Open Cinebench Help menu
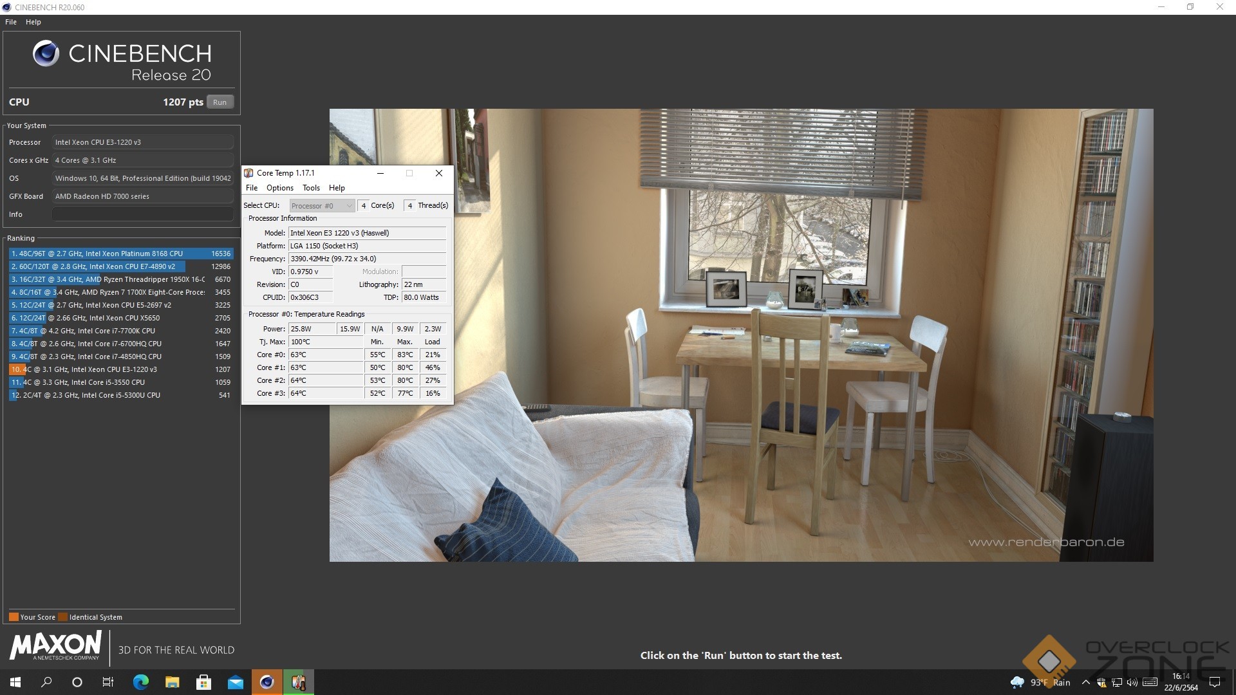This screenshot has width=1236, height=695. click(x=33, y=22)
